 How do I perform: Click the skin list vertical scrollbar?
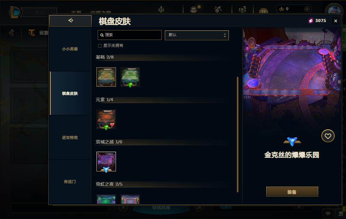237,135
